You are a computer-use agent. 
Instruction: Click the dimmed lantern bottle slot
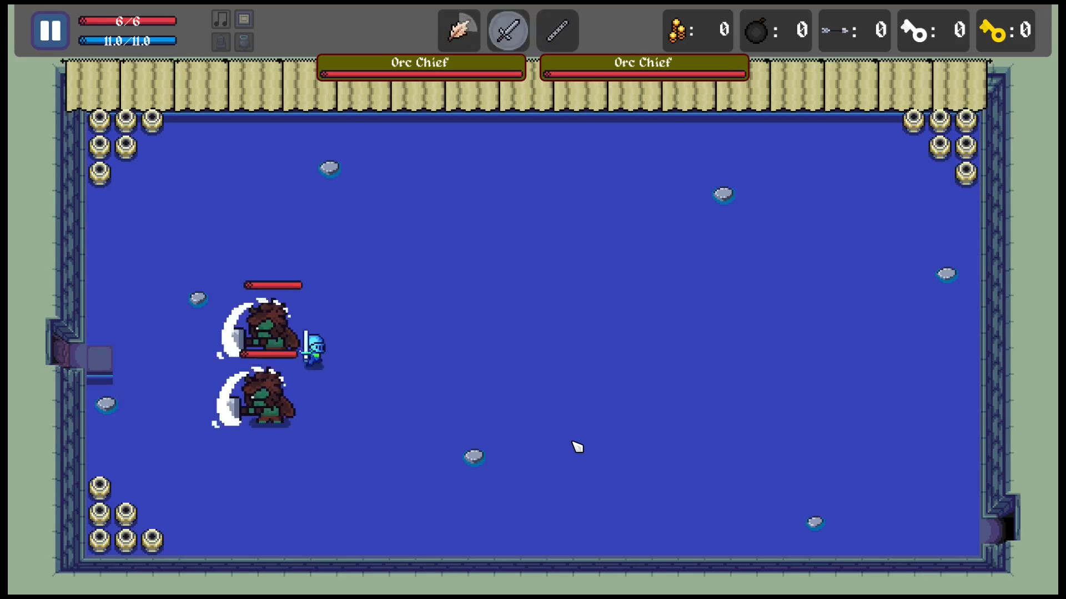click(x=221, y=42)
